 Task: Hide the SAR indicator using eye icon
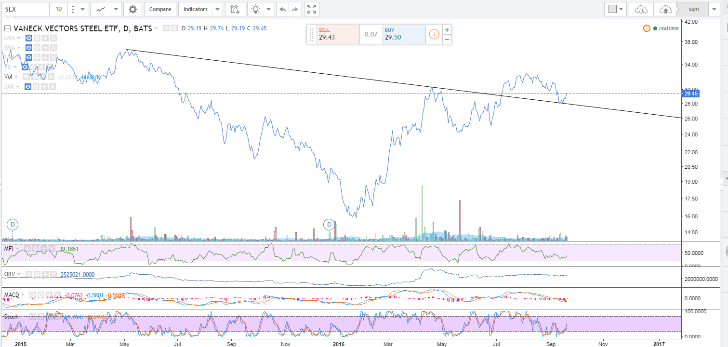29,86
